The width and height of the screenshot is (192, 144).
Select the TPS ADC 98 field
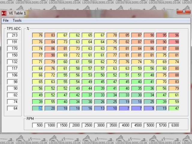pyautogui.click(x=13, y=82)
